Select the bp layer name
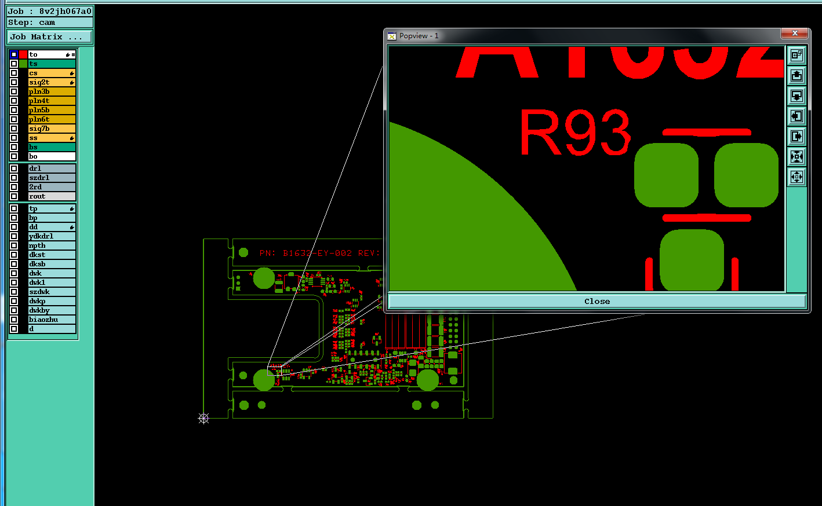Screen dimensions: 822x506 coord(52,218)
